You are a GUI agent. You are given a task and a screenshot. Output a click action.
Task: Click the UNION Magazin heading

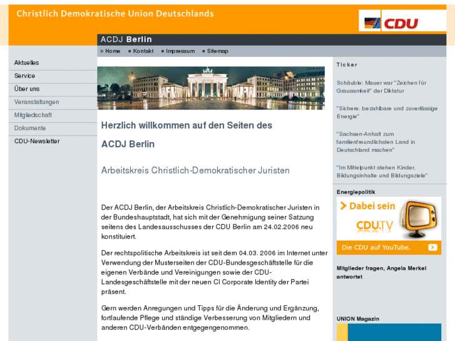(x=358, y=318)
